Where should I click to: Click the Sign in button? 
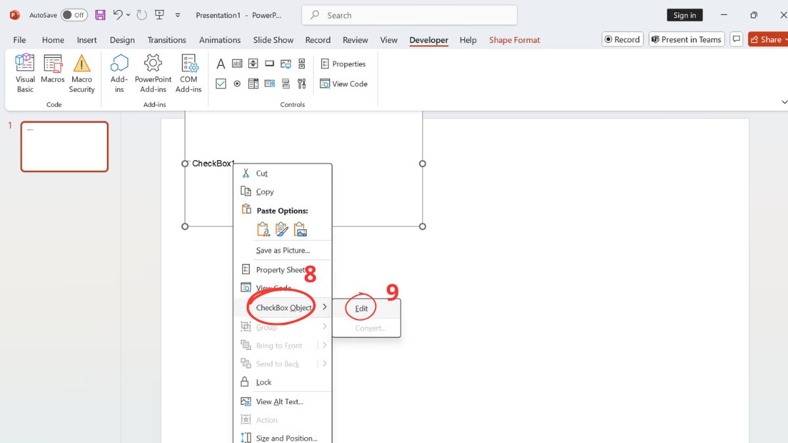tap(685, 14)
